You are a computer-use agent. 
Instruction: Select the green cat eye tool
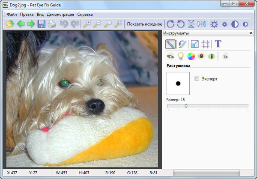coord(211,56)
